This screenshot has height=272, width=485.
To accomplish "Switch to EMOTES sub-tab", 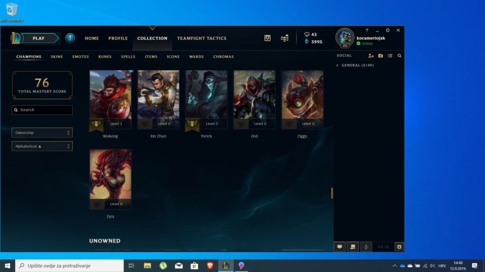I will 80,57.
